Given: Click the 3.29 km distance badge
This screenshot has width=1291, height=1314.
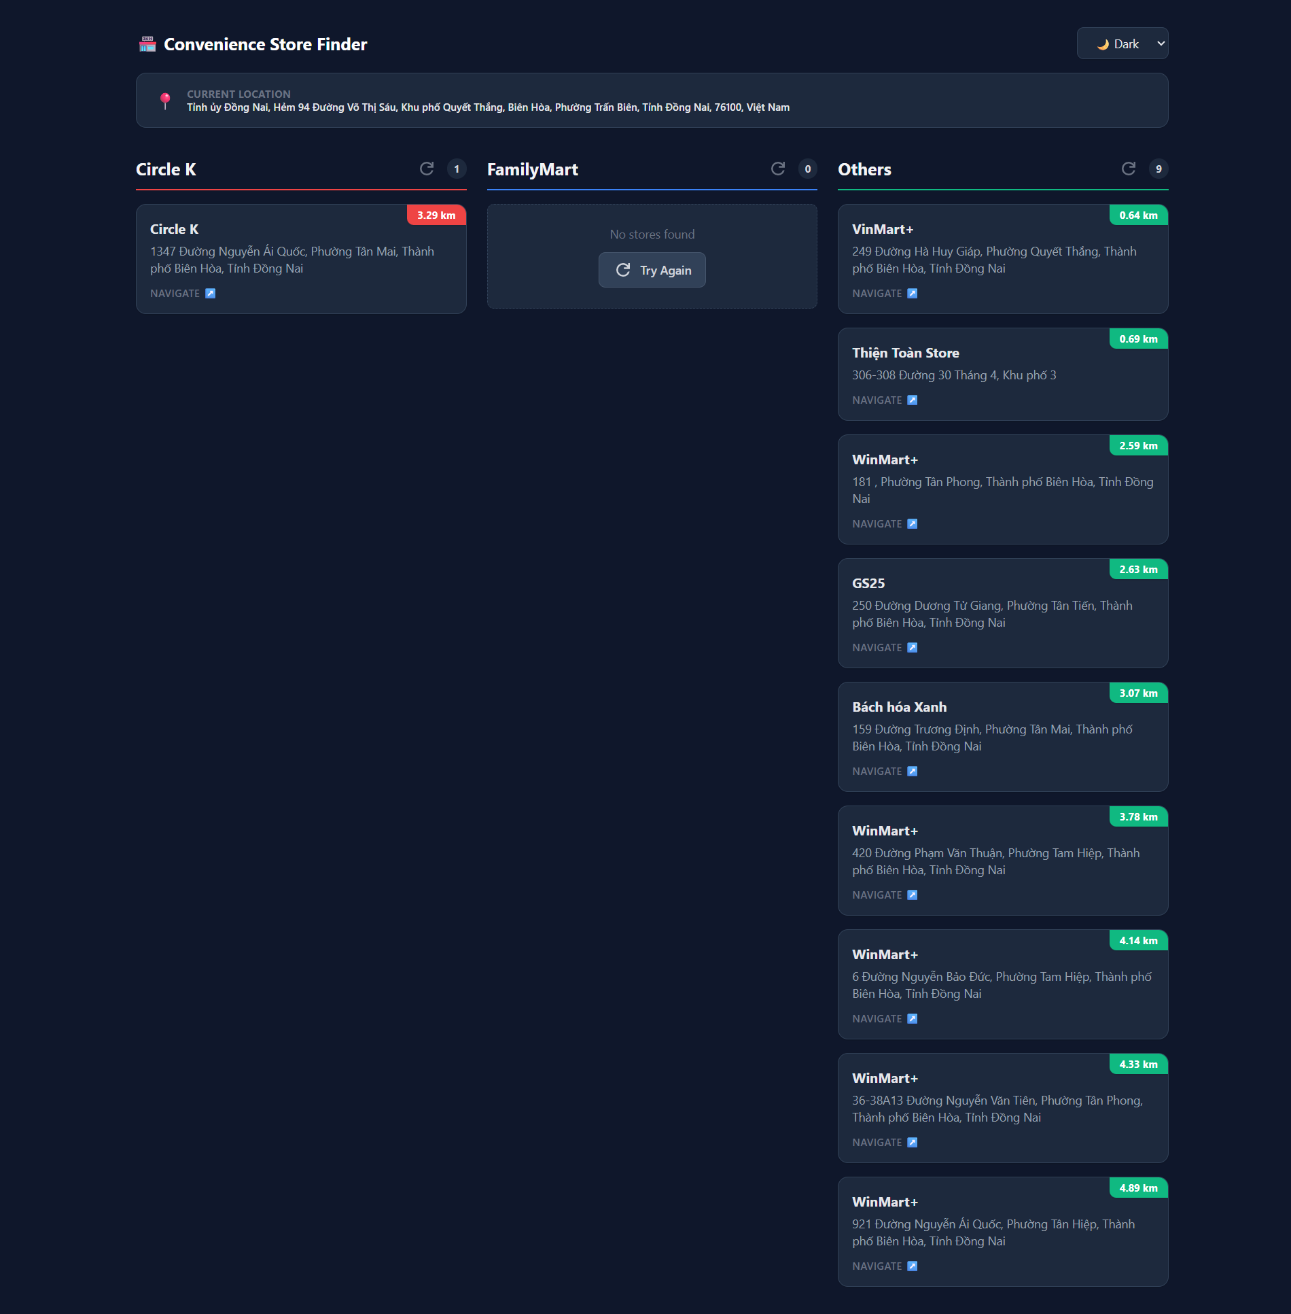Looking at the screenshot, I should point(436,215).
